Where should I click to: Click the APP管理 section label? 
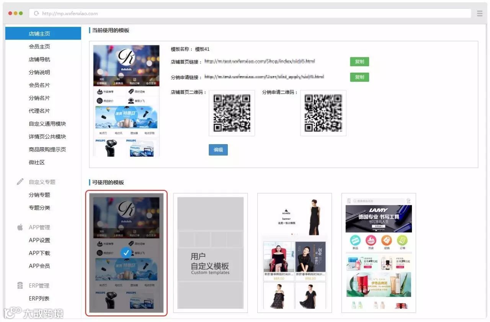tap(39, 227)
